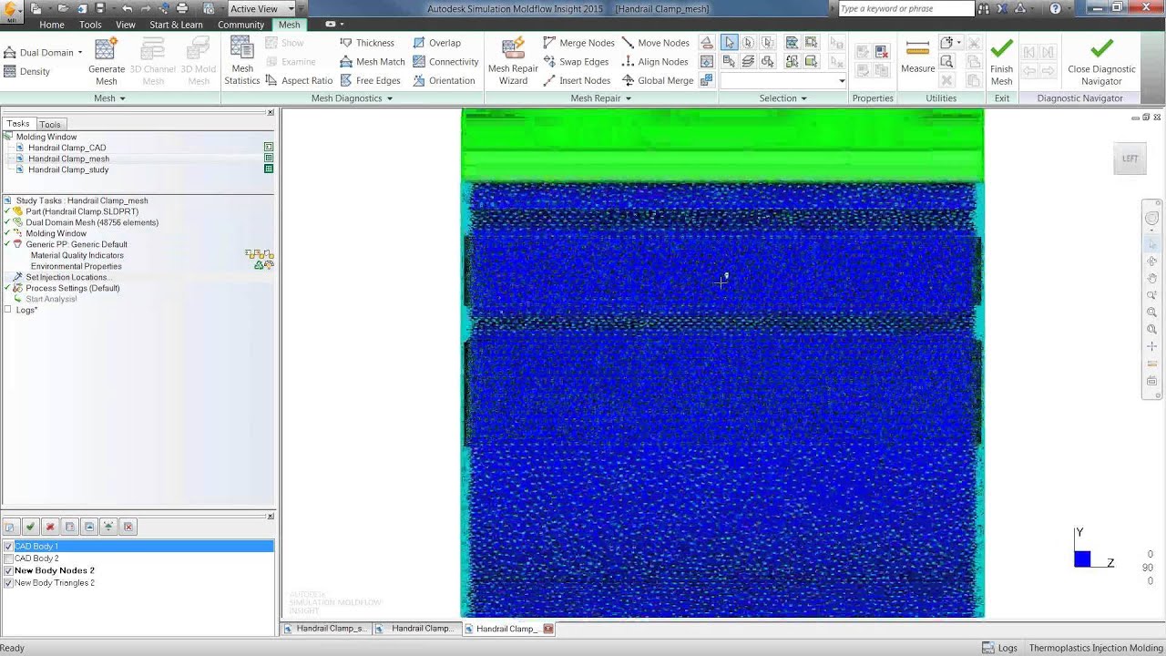This screenshot has height=656, width=1166.
Task: Click the keyword search input field
Action: 905,8
